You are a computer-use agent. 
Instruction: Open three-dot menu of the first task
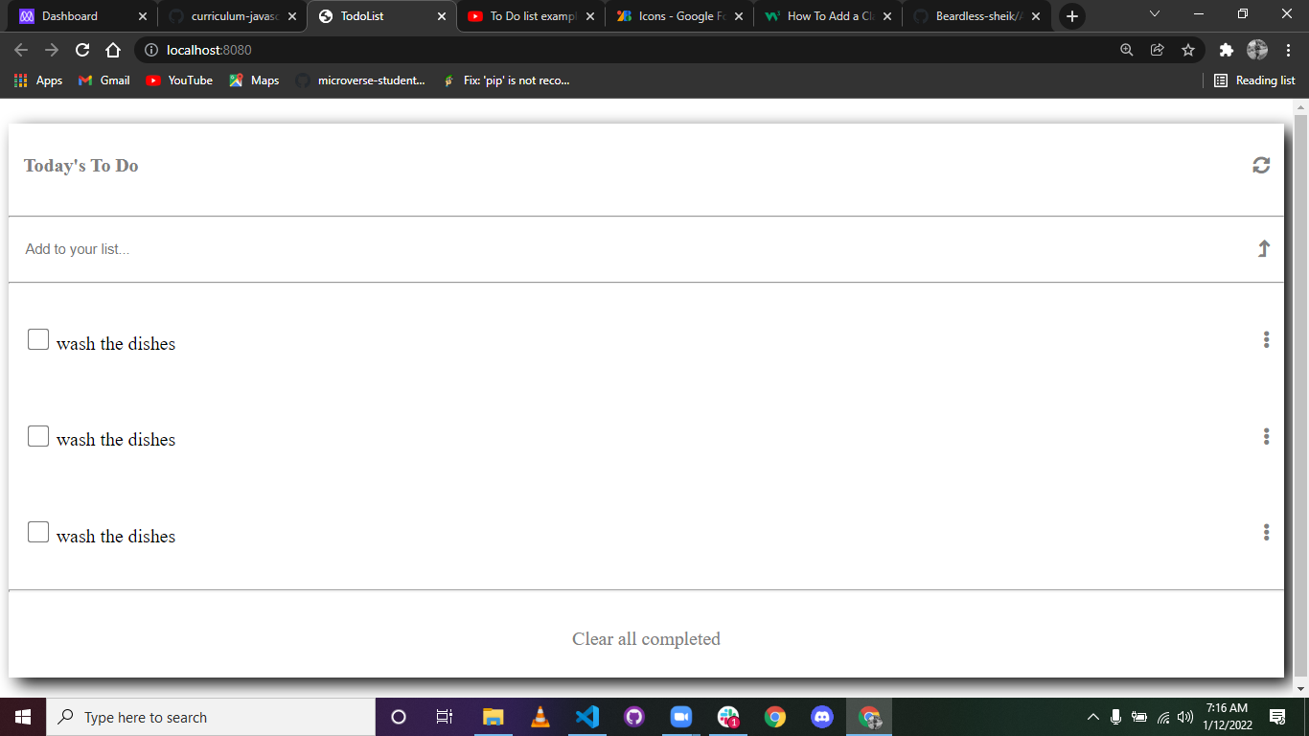[x=1266, y=339]
